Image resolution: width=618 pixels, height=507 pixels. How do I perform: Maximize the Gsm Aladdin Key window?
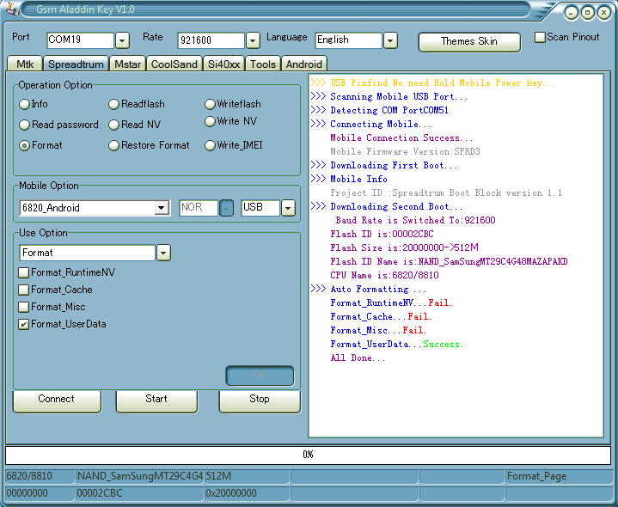[x=587, y=13]
